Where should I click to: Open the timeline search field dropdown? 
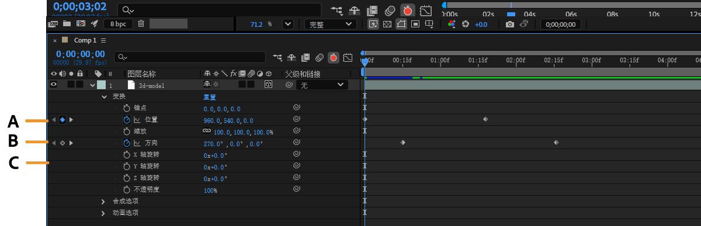tap(122, 57)
